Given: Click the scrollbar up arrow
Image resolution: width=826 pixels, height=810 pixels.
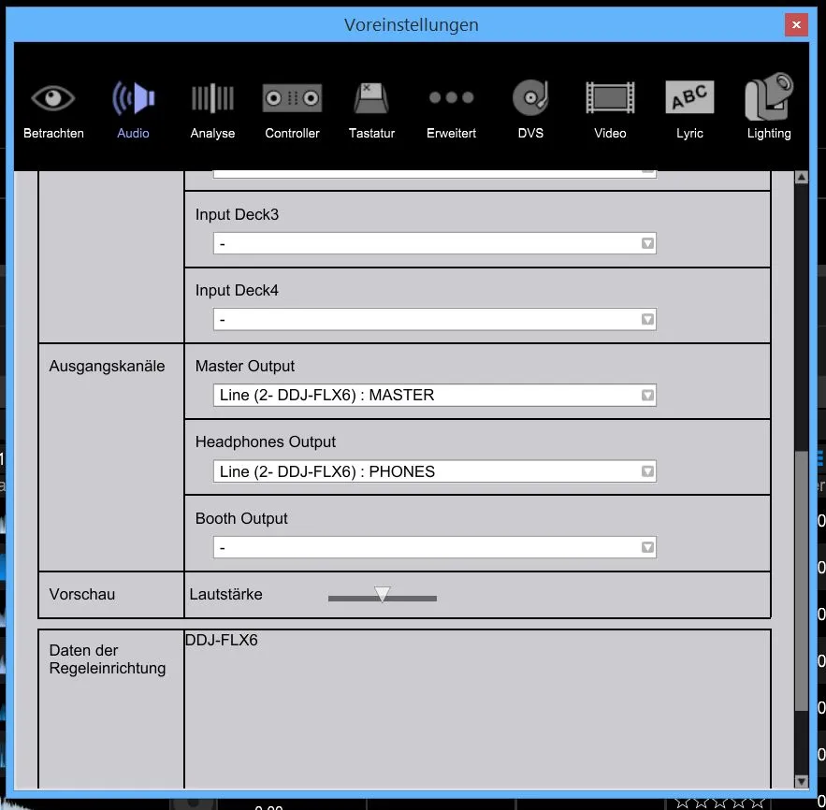Looking at the screenshot, I should [x=801, y=178].
